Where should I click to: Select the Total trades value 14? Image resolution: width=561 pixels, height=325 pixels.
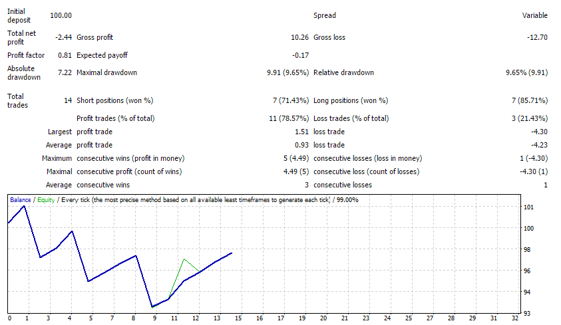coord(68,100)
